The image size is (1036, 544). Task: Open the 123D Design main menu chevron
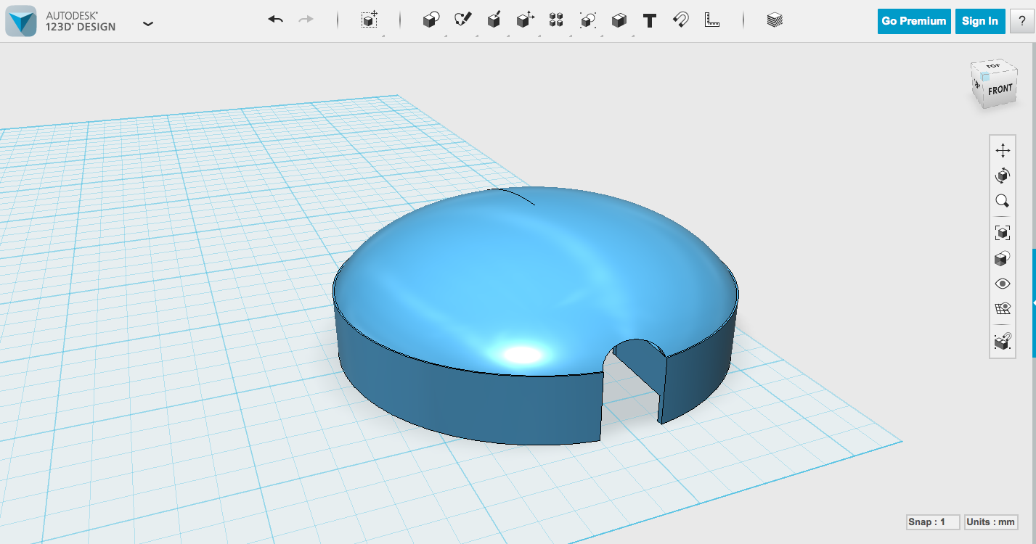coord(148,23)
